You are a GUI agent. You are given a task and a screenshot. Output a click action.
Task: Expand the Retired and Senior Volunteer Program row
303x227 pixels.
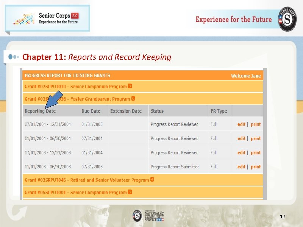tap(153, 180)
